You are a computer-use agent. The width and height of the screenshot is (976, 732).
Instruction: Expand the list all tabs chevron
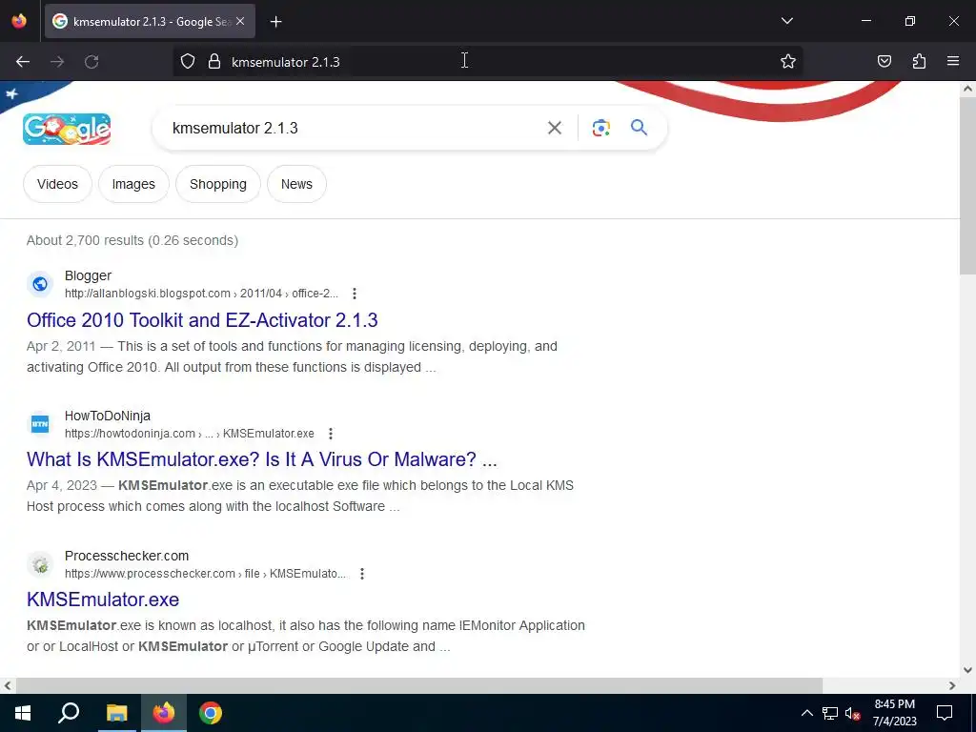click(786, 21)
